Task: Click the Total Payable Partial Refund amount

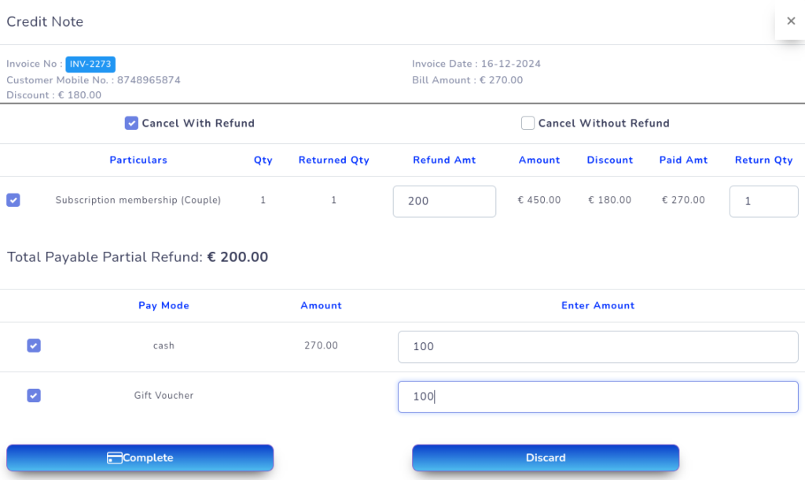Action: tap(237, 257)
